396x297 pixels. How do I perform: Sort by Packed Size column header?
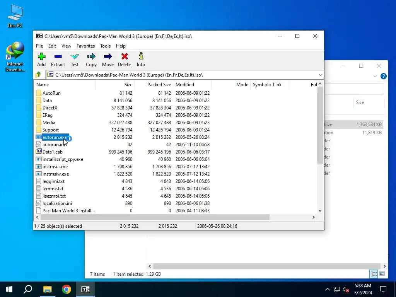tap(154, 85)
